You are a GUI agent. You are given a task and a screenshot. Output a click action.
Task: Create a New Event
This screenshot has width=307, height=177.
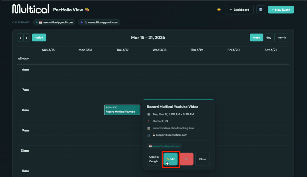tap(281, 10)
